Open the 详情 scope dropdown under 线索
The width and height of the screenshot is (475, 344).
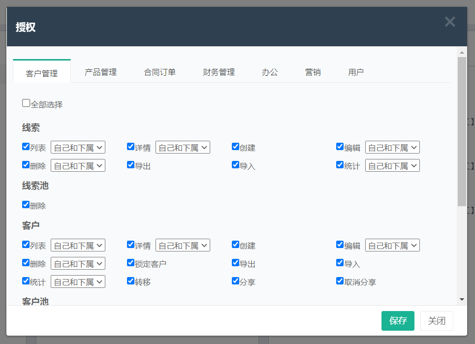point(183,148)
